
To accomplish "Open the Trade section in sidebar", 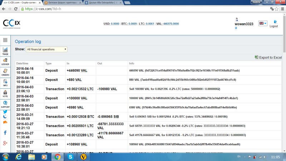I will click(x=5, y=51).
